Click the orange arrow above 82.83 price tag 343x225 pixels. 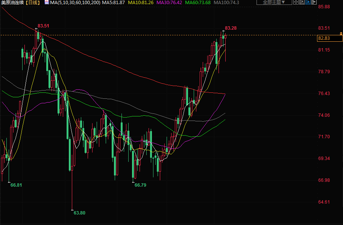(341, 33)
